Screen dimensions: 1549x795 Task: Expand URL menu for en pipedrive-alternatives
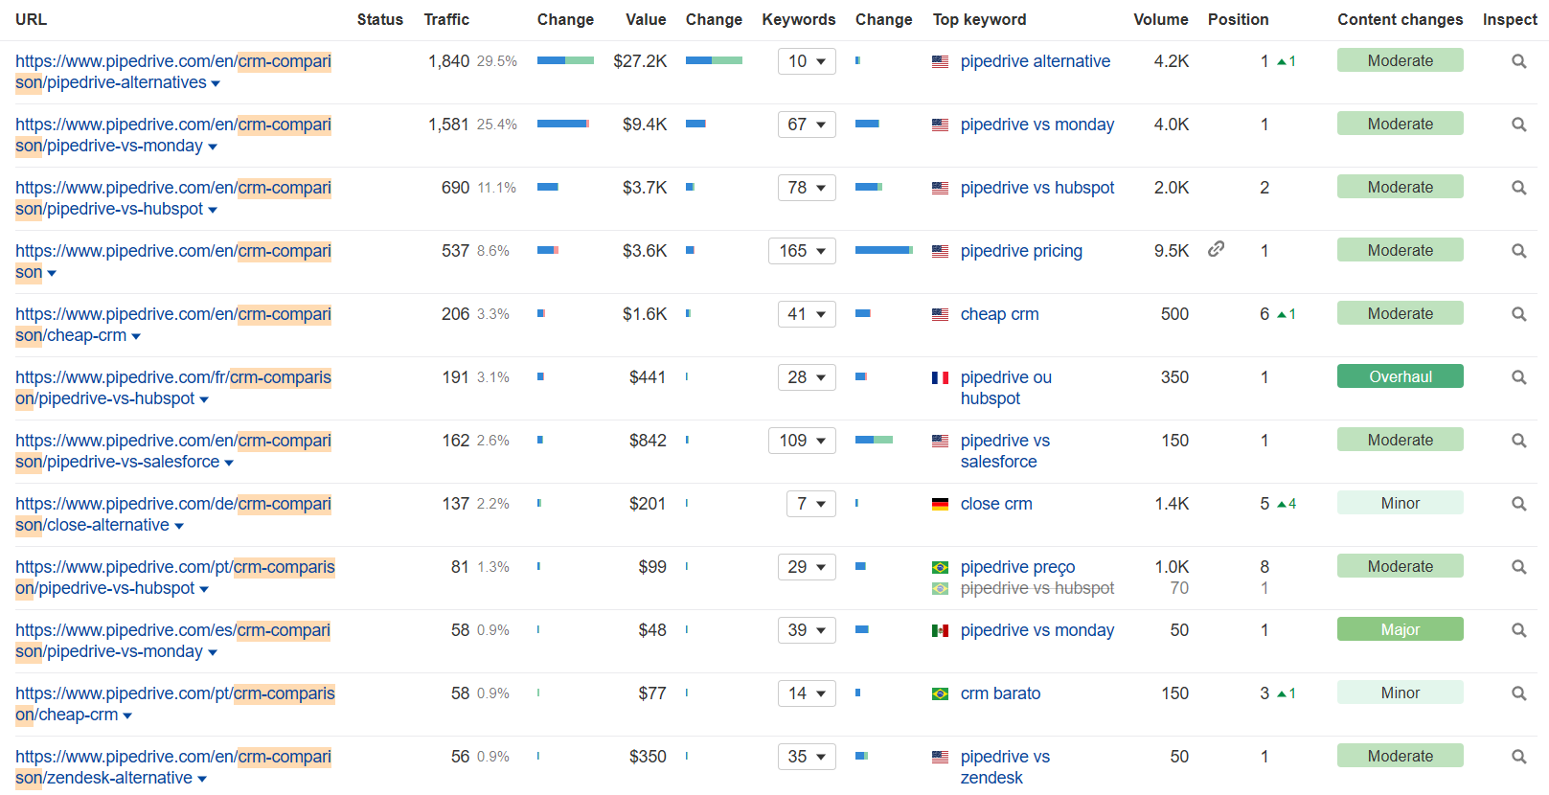click(216, 84)
